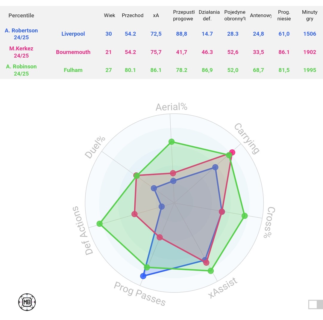The width and height of the screenshot is (323, 320).
Task: Click the Percentile column header
Action: (x=21, y=16)
